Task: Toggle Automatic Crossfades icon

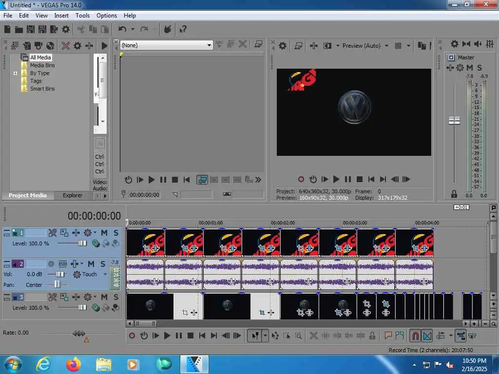Action: pyautogui.click(x=427, y=336)
